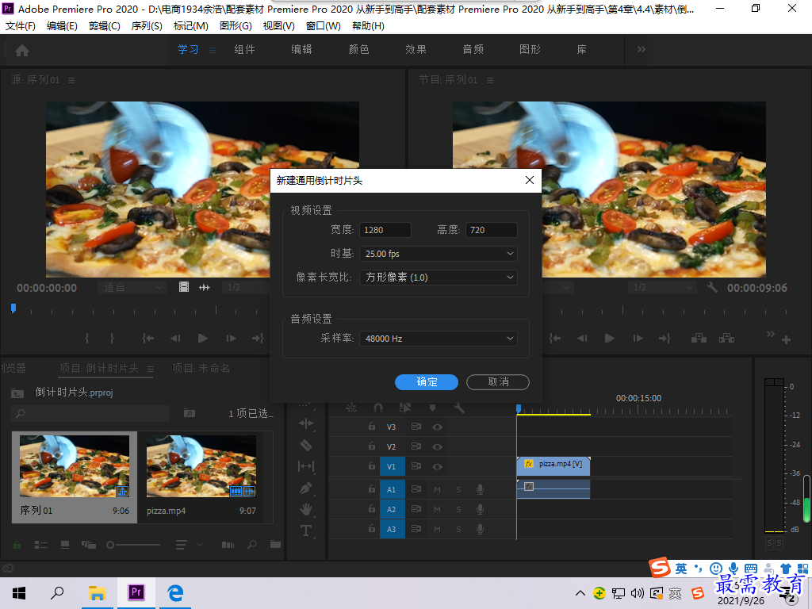Click the 宽度 width field 1280
The image size is (812, 609).
(x=385, y=230)
